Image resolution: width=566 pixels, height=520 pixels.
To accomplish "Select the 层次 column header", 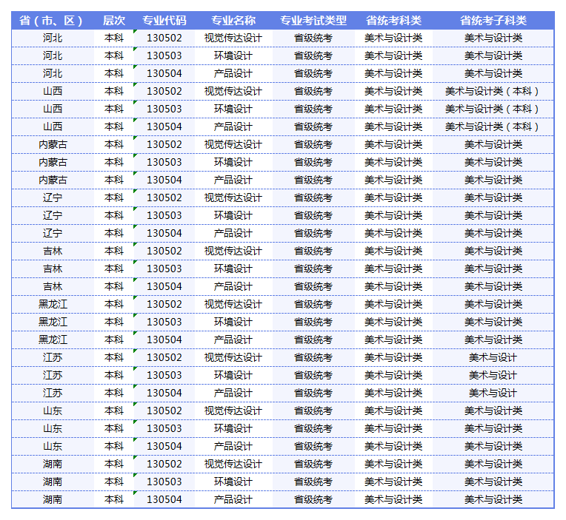I will click(114, 20).
